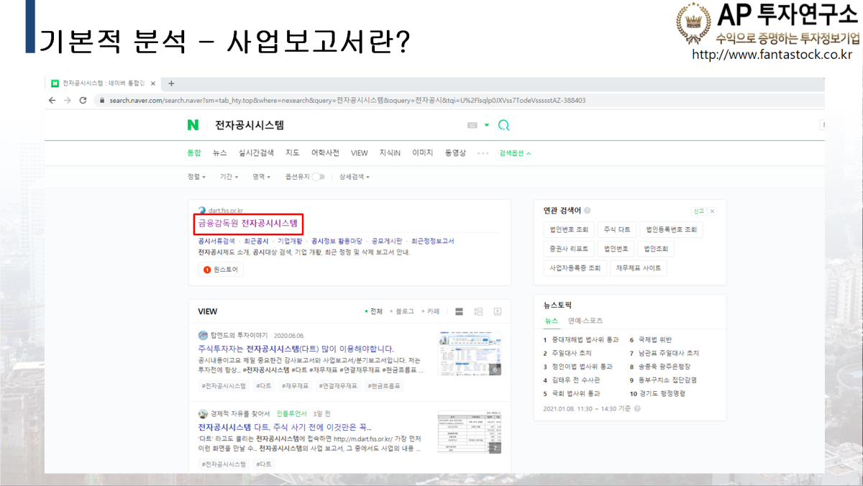The image size is (863, 486).
Task: Select the 실시간검색 search tab
Action: coord(256,153)
